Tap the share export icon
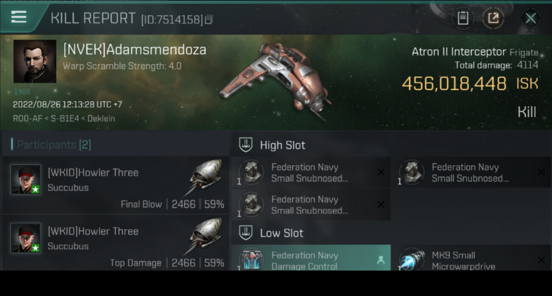Image resolution: width=552 pixels, height=296 pixels. click(x=493, y=18)
